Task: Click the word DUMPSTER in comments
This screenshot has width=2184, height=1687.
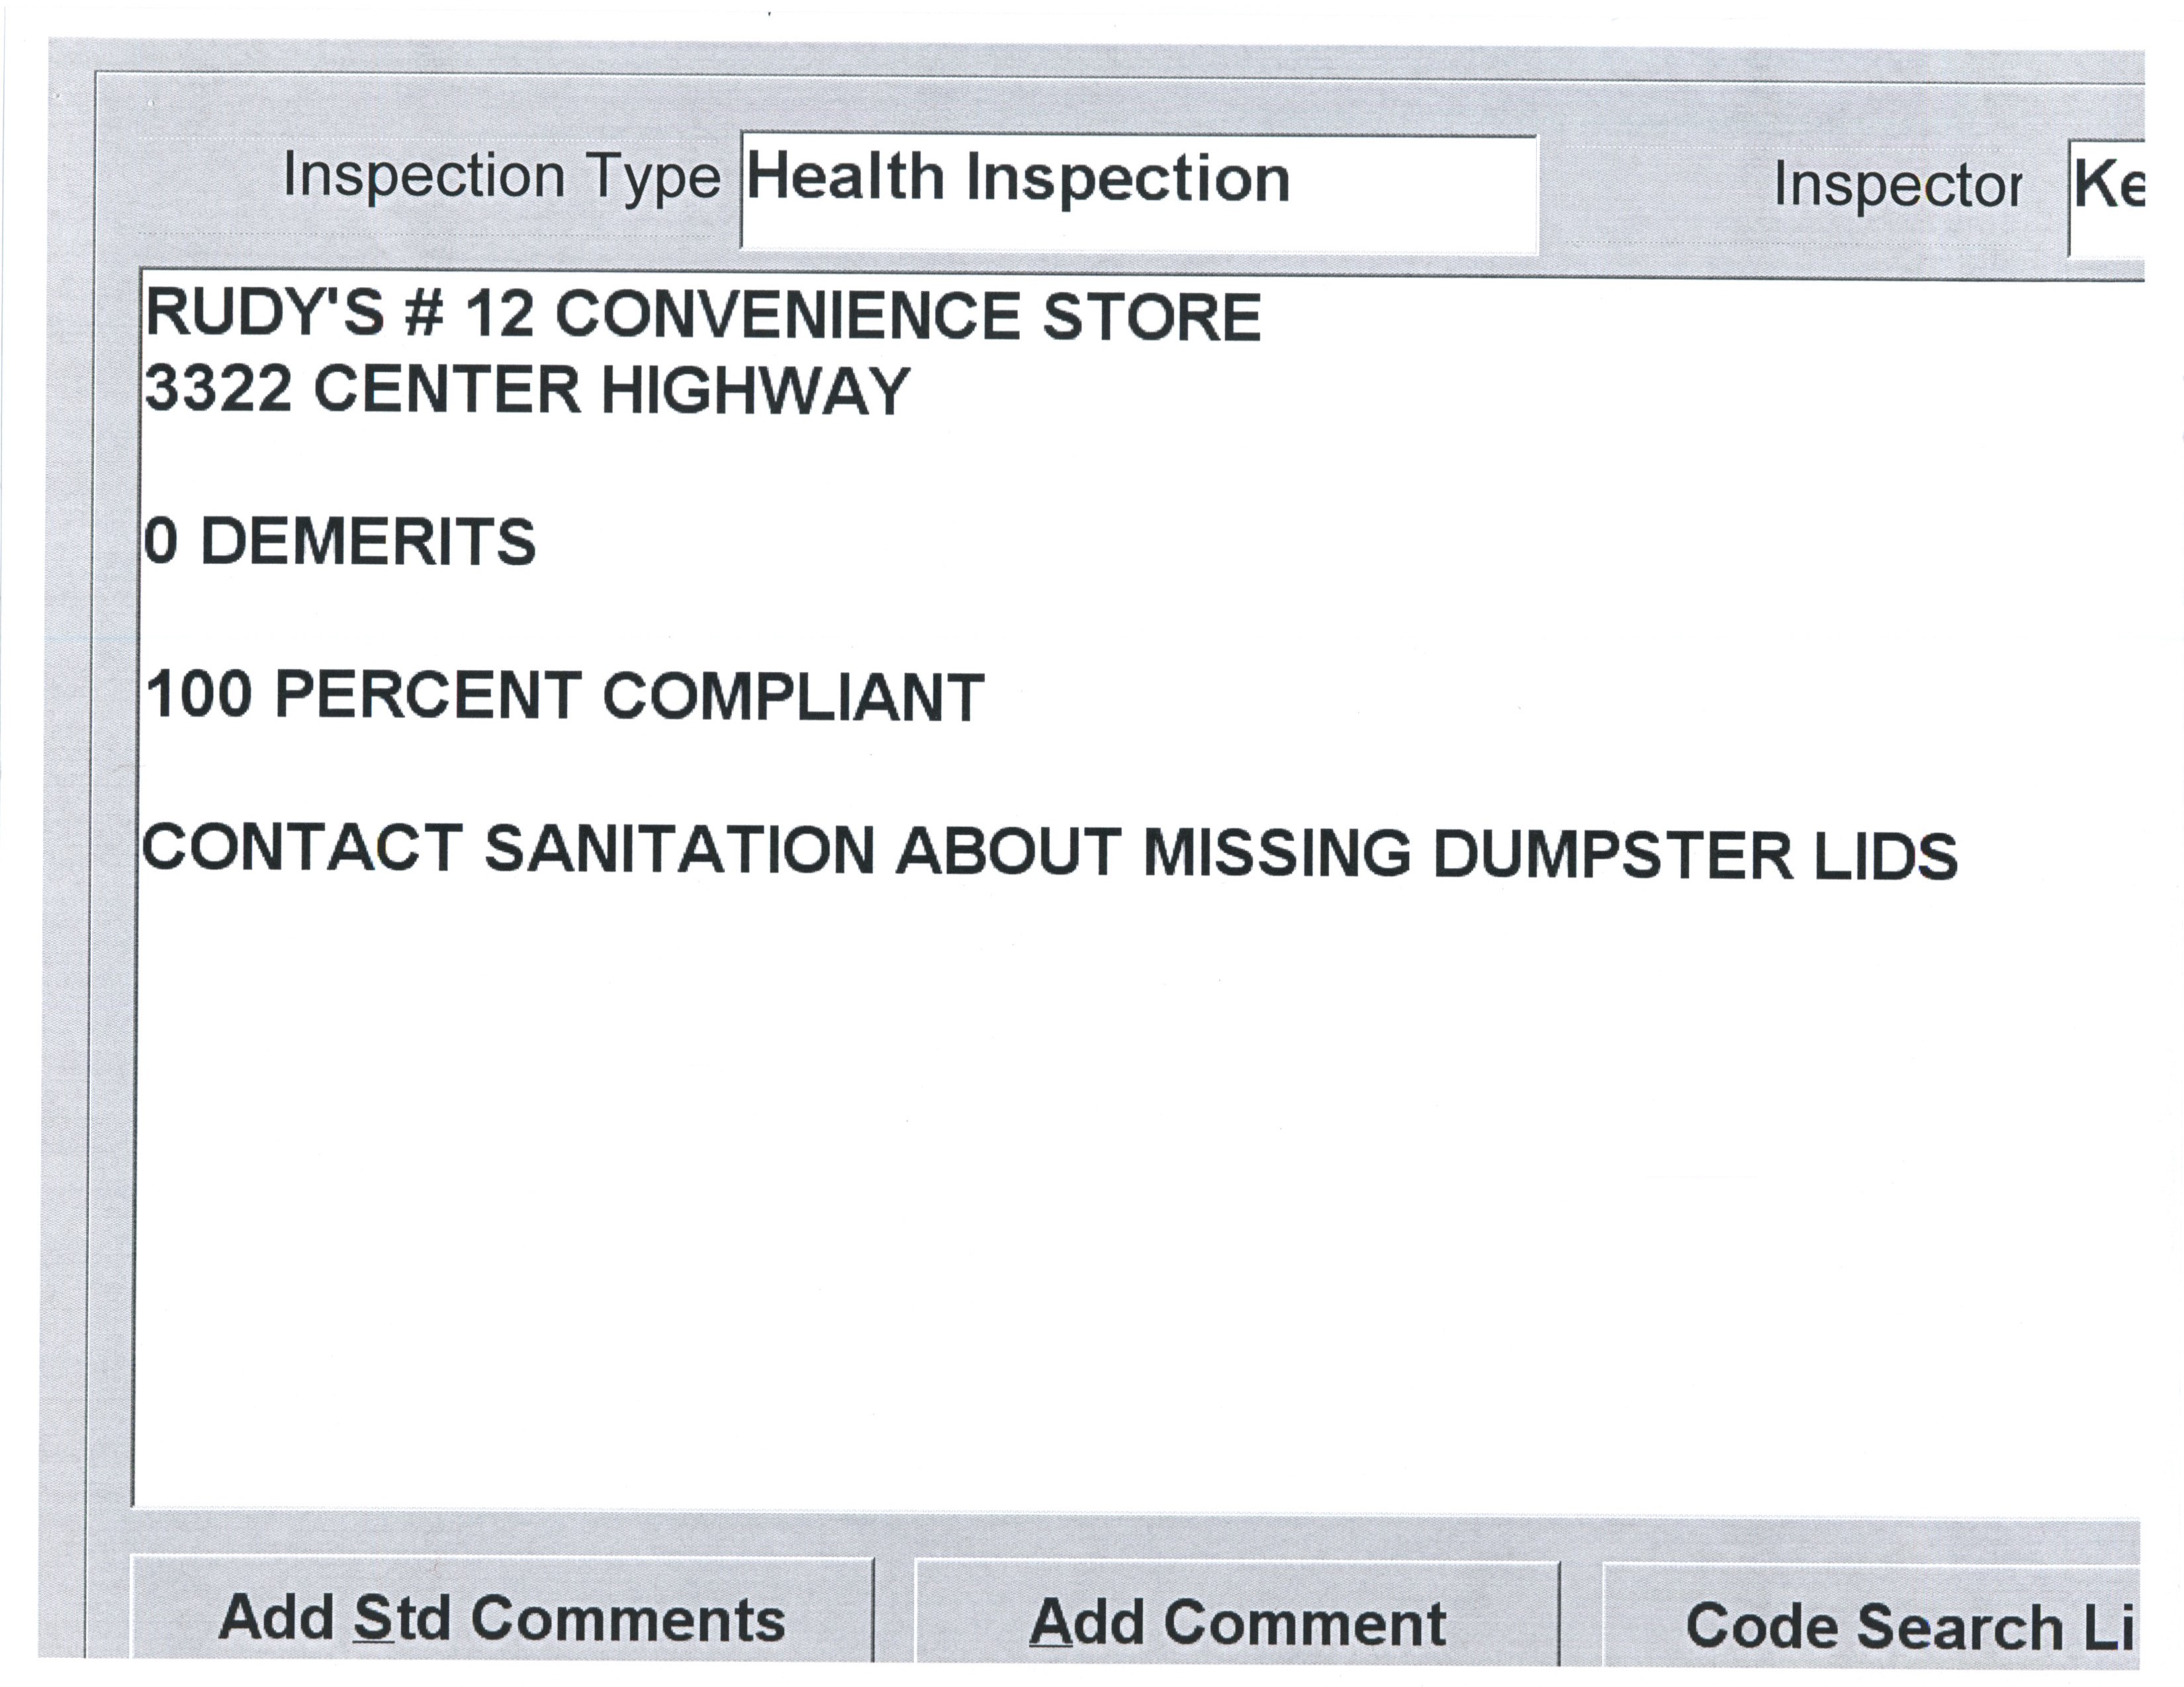Action: click(x=1612, y=855)
